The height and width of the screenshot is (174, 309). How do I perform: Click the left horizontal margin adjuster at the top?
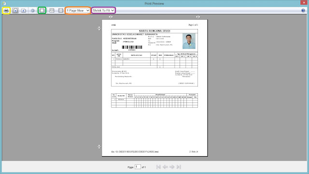click(111, 17)
